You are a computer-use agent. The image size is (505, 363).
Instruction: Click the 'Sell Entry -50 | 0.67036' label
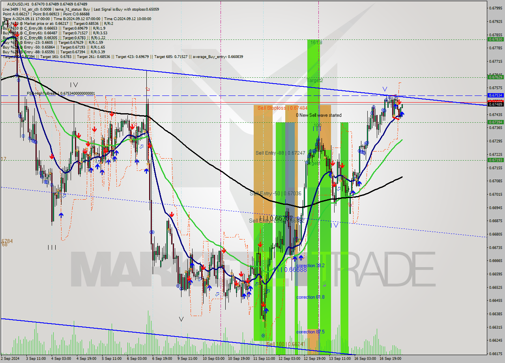275,193
